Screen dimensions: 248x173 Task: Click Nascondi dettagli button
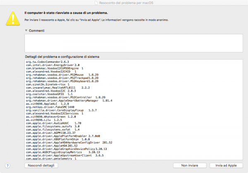(41, 166)
